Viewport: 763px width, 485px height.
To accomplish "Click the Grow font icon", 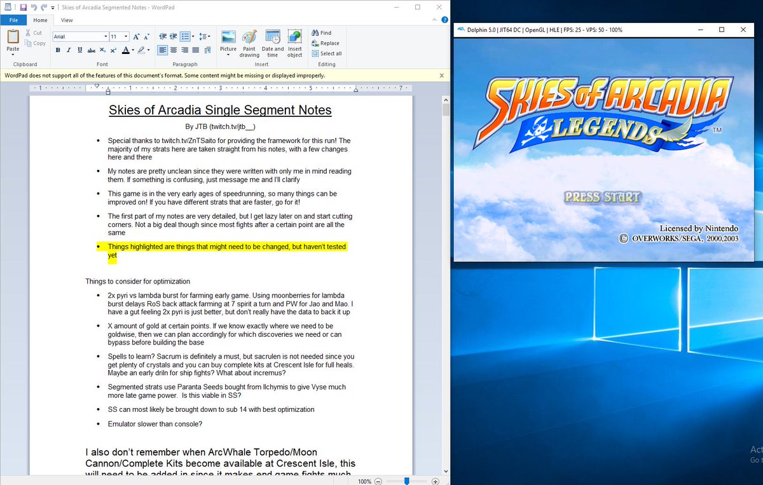I will pos(137,37).
